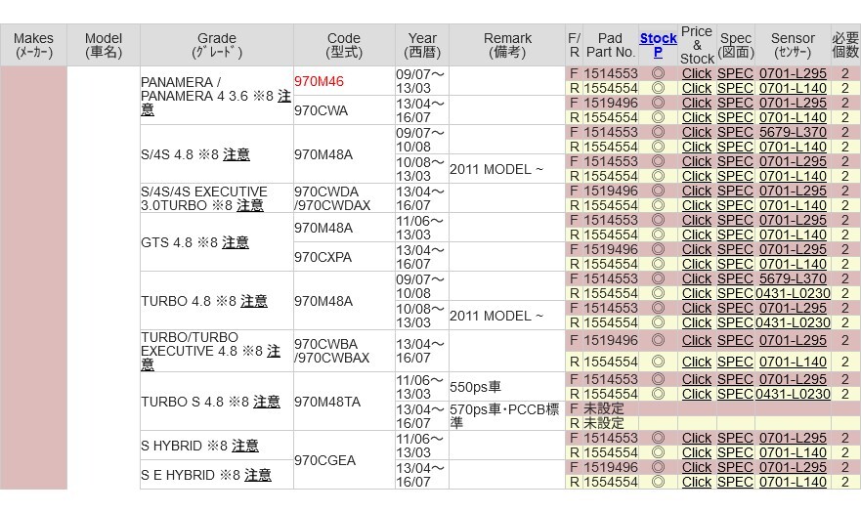Open SPEC in S/4S 4.8 2011 MODEL rear row

[735, 176]
